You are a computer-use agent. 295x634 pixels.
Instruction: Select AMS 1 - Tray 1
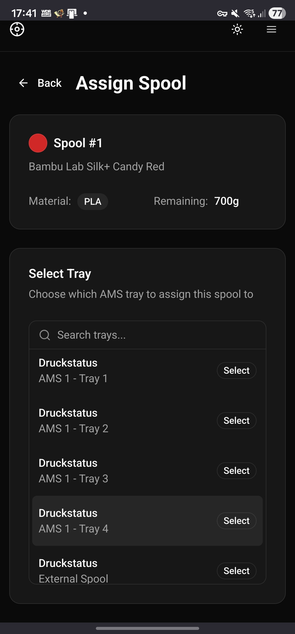pyautogui.click(x=236, y=370)
